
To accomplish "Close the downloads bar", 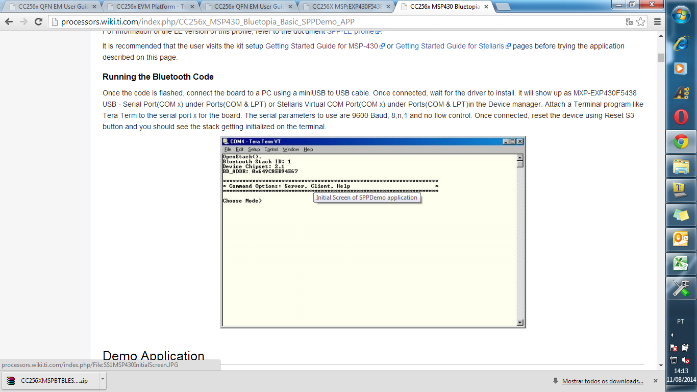I will coord(655,381).
